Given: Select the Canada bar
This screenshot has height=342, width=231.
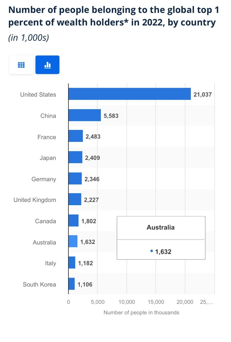Looking at the screenshot, I should [73, 221].
